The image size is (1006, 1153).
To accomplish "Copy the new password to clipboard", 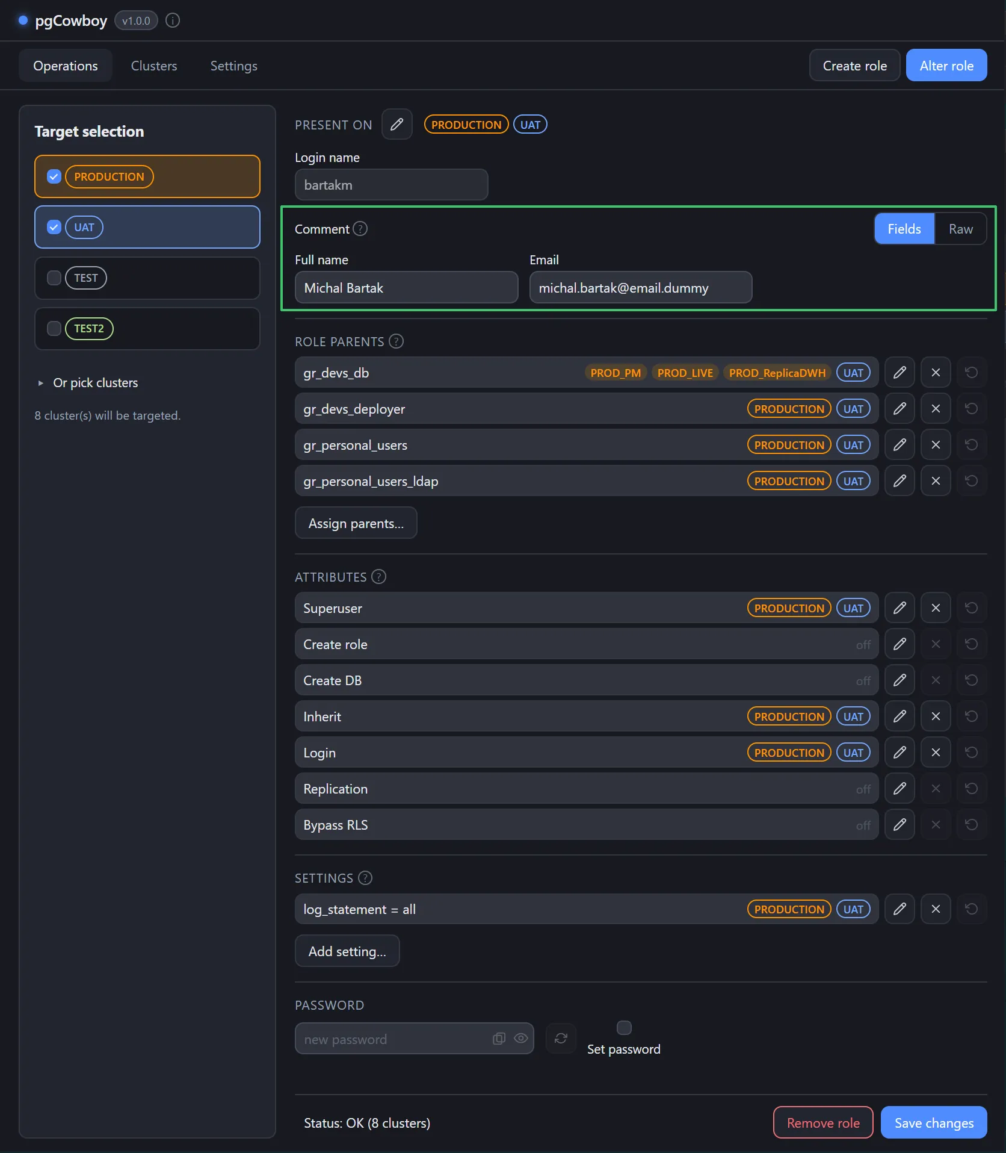I will [x=499, y=1039].
